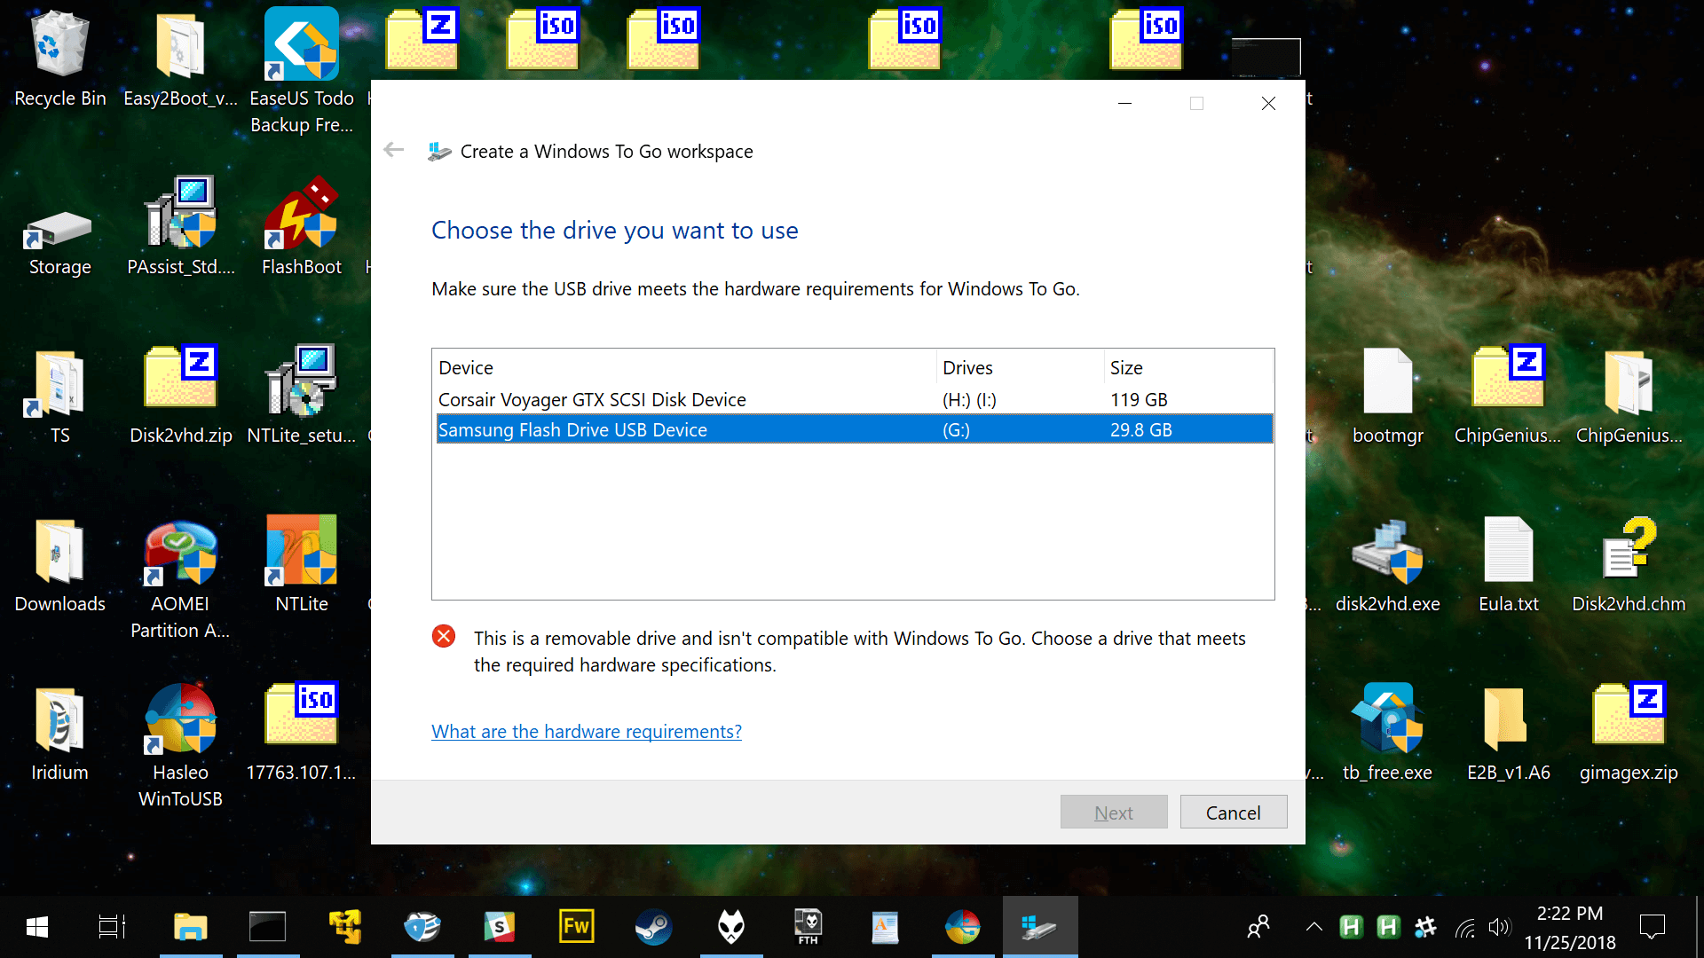Launch the Hasleo WinToUSB shortcut
The width and height of the screenshot is (1704, 958).
[x=180, y=745]
